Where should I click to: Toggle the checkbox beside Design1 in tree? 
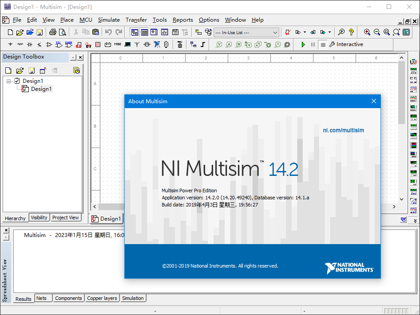tap(17, 81)
